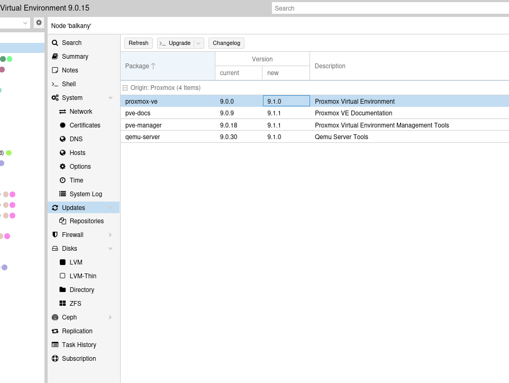Click the gear icon beside the view selector
509x383 pixels.
[39, 23]
